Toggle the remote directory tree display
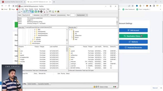 click(30, 12)
